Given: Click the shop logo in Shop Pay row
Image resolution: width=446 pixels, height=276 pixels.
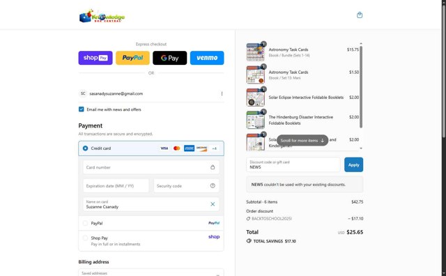Looking at the screenshot, I should (x=214, y=237).
